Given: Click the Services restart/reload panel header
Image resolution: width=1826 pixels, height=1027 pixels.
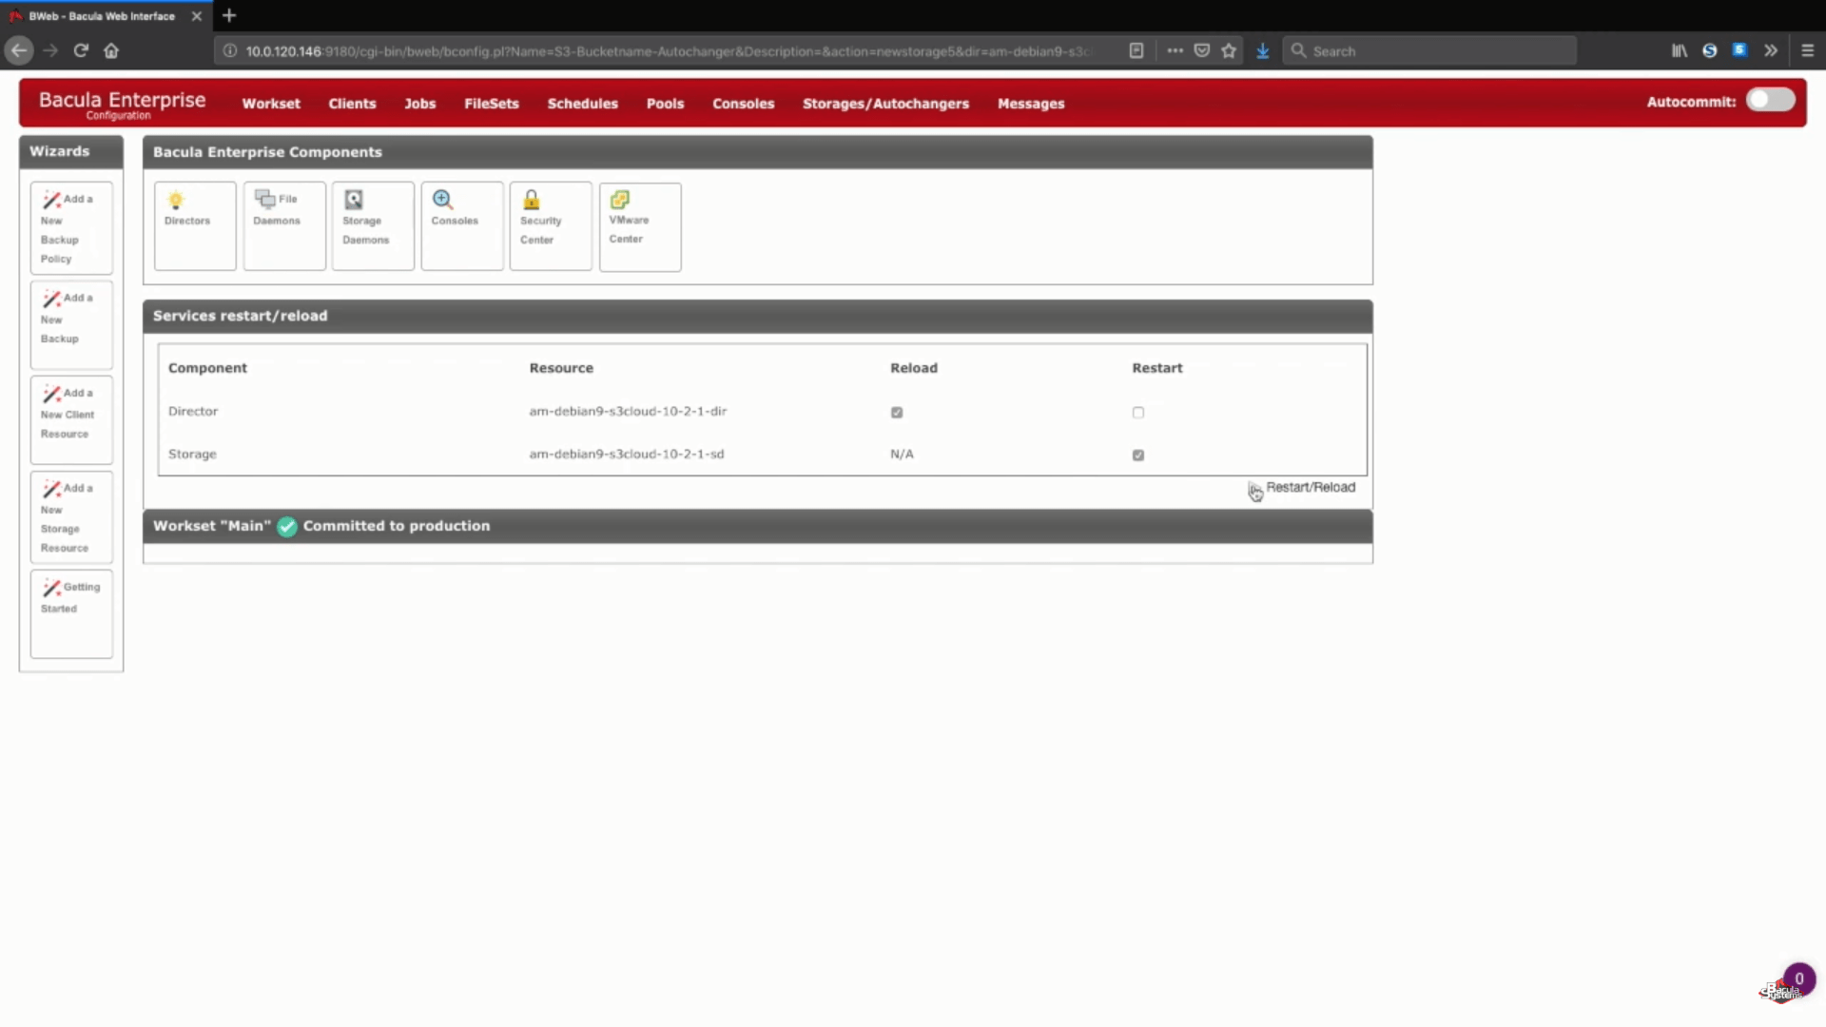Looking at the screenshot, I should [758, 316].
